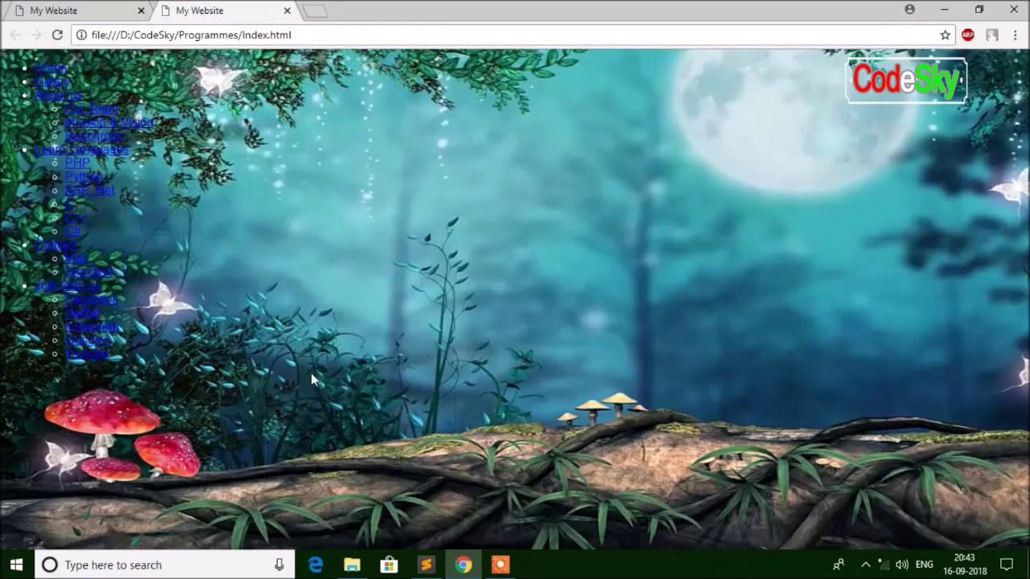Click the Chrome icon in the taskbar
This screenshot has width=1030, height=579.
pyautogui.click(x=463, y=565)
